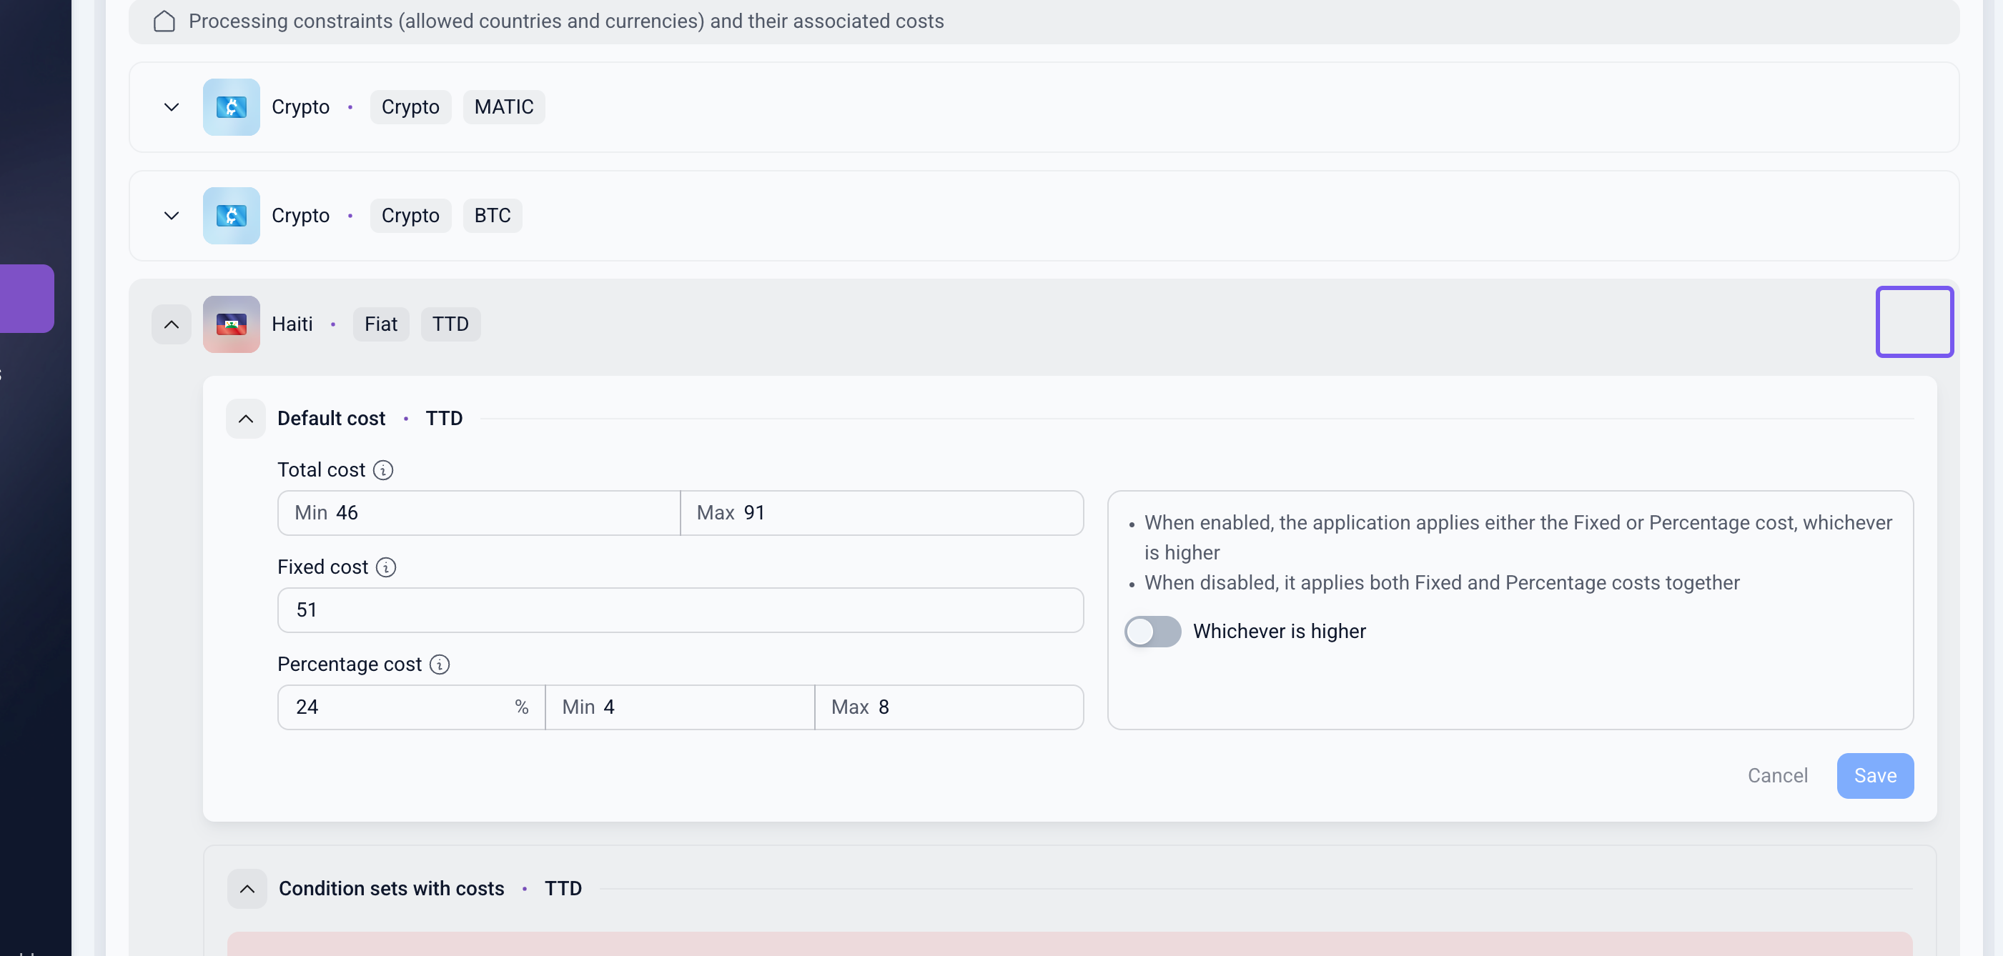Click the Cancel button

[1778, 776]
